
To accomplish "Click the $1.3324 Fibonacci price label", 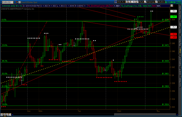I will pos(165,105).
